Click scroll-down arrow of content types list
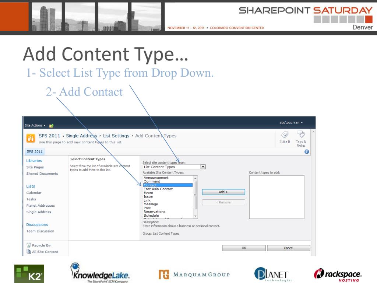 coord(195,216)
